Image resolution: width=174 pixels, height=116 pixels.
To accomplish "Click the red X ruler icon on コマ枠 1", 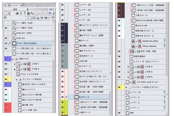I will (x=29, y=64).
